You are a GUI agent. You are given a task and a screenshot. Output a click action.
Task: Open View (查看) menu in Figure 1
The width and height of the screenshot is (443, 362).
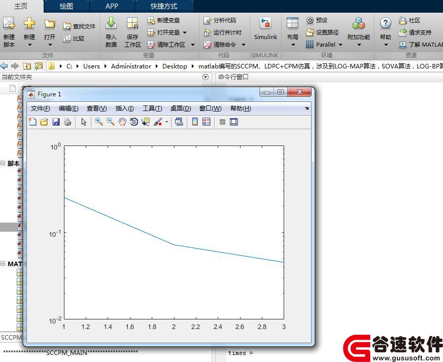(x=96, y=108)
